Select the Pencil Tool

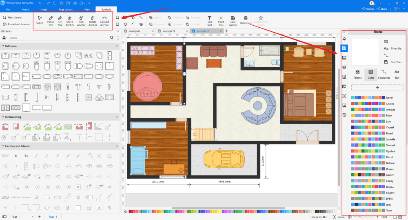[51, 21]
